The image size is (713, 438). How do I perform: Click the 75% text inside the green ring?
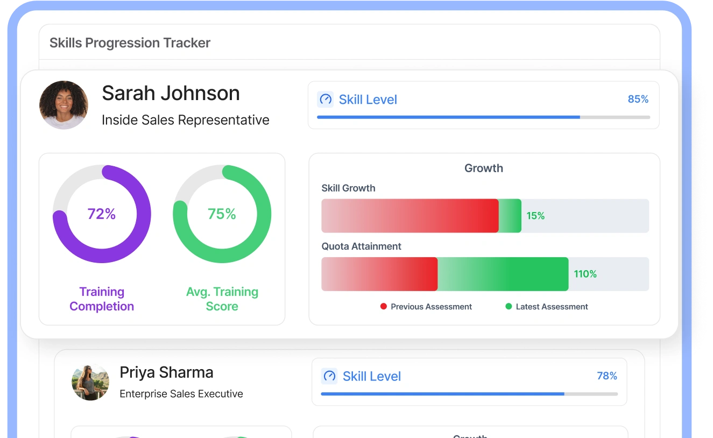[222, 214]
